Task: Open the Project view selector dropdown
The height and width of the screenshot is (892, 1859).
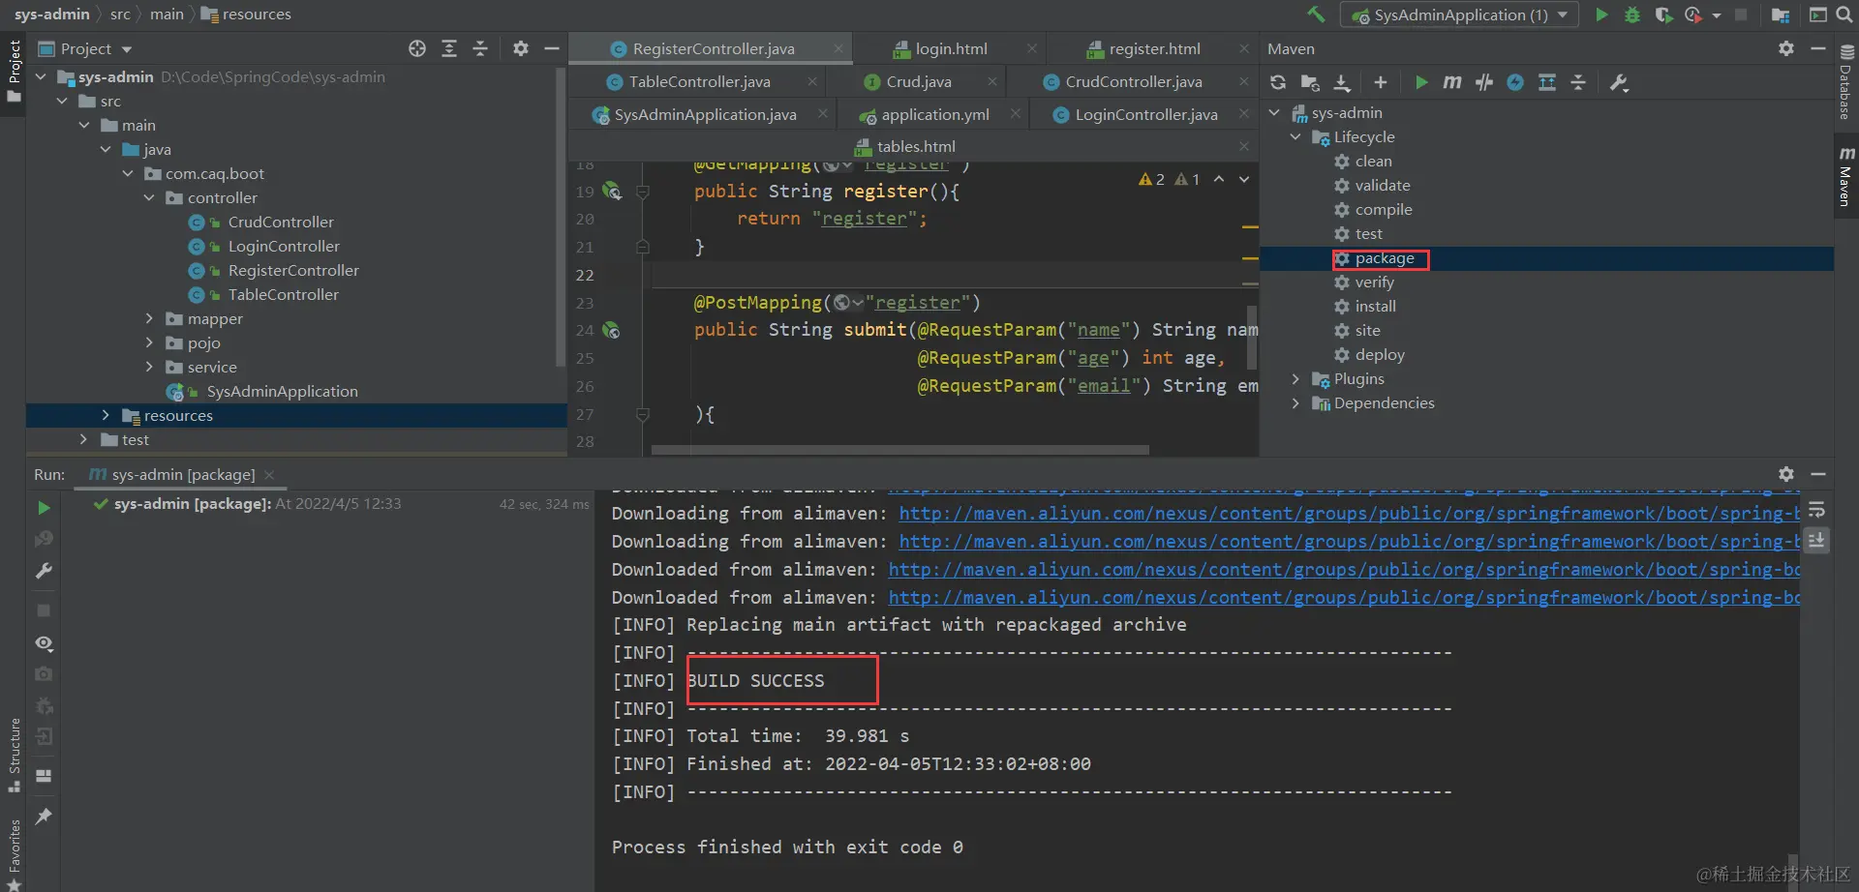Action: tap(86, 48)
